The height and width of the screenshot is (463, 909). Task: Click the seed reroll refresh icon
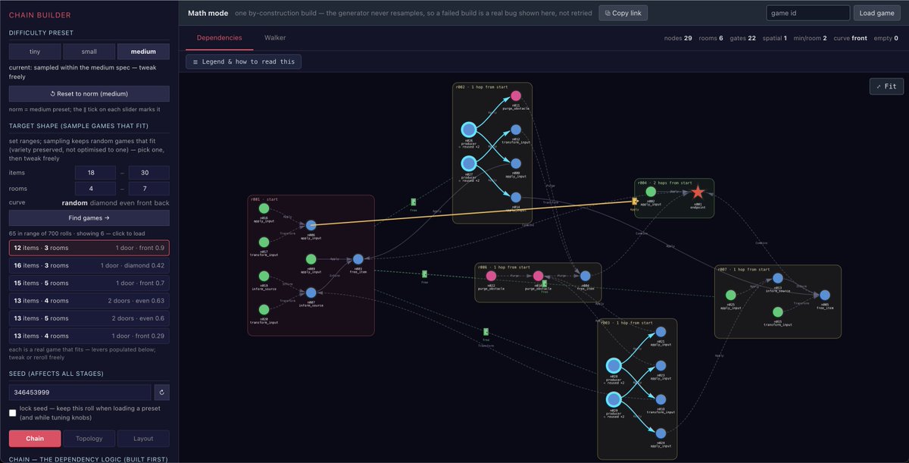[161, 393]
